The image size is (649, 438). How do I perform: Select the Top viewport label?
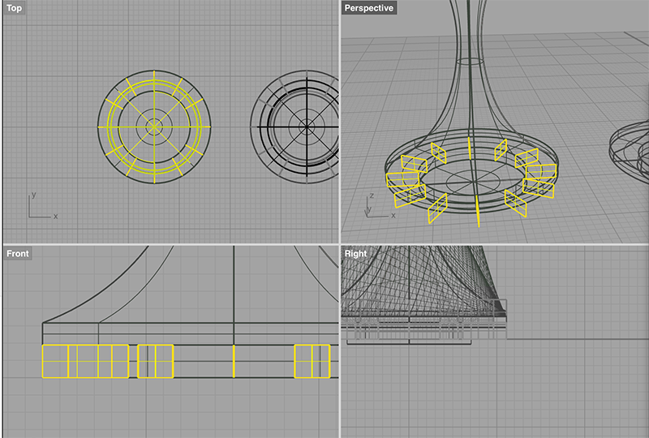[x=14, y=8]
